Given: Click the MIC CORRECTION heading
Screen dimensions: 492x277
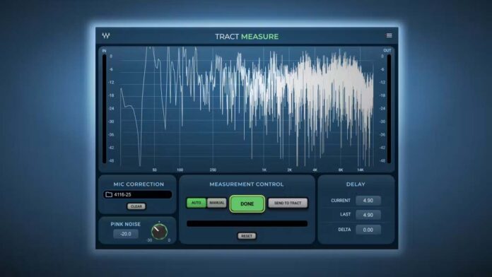Looking at the screenshot, I should tap(139, 184).
